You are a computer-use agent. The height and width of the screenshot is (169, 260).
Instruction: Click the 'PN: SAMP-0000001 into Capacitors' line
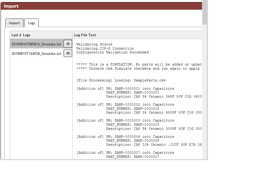tap(125, 88)
